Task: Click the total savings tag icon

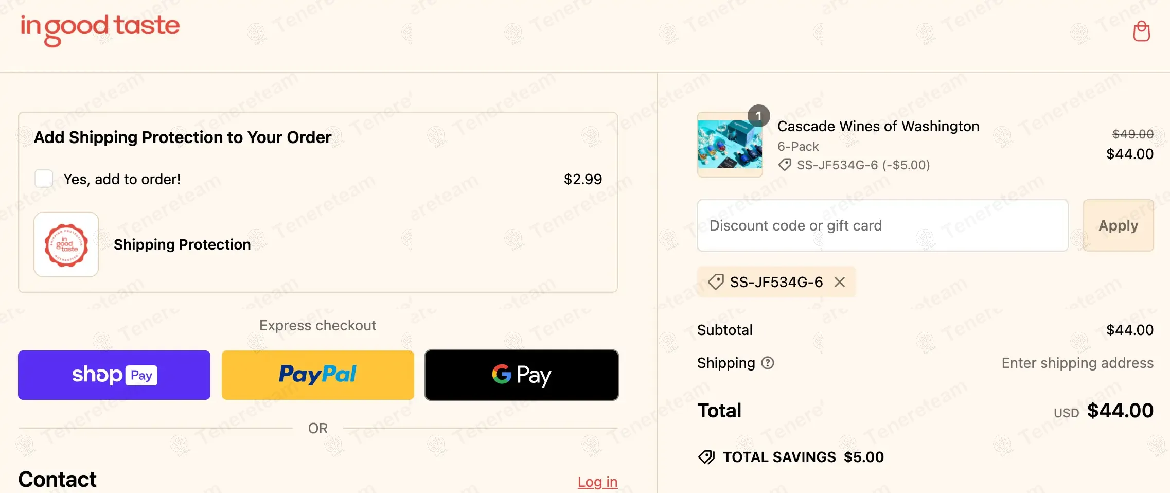Action: (706, 457)
